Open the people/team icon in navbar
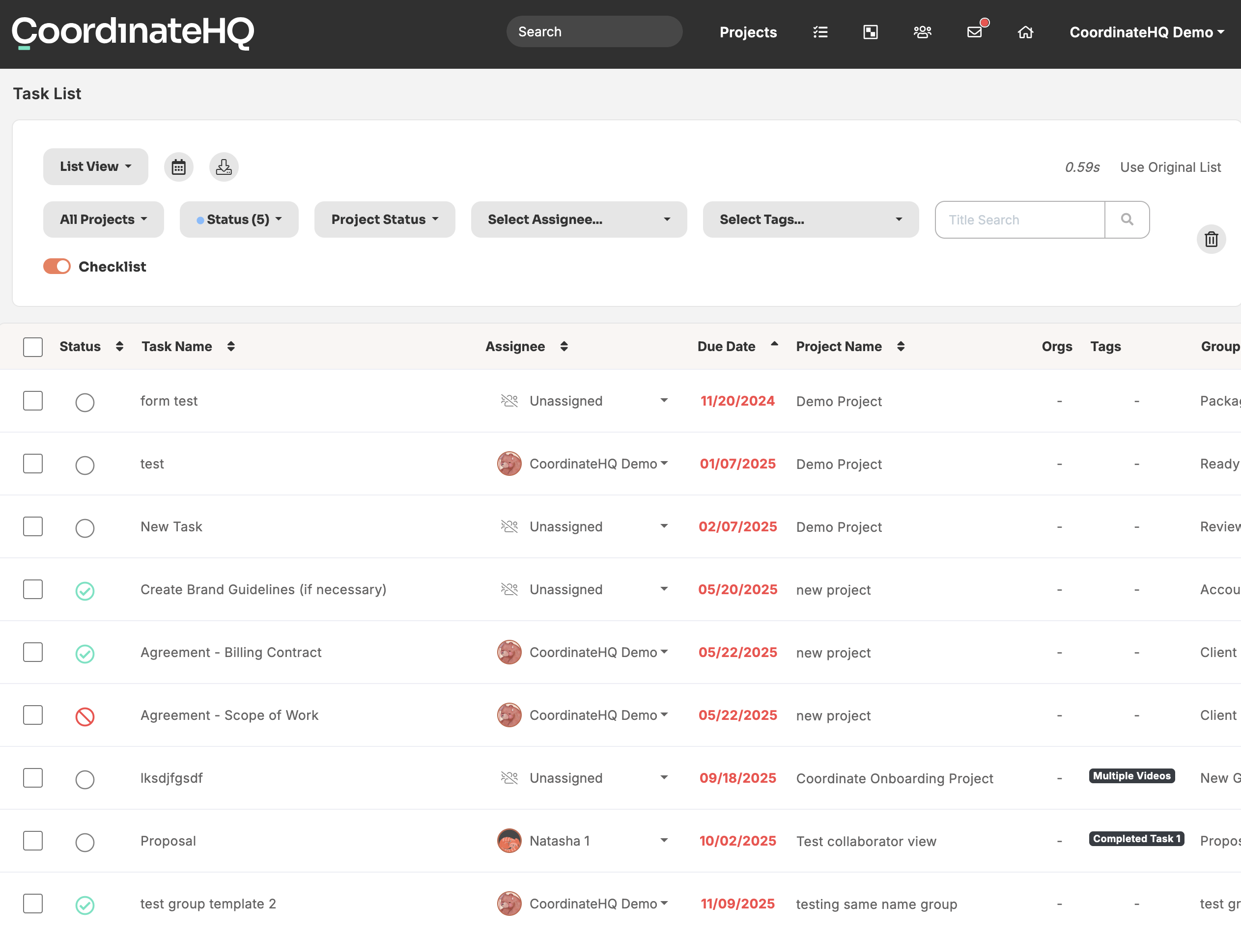 922,32
